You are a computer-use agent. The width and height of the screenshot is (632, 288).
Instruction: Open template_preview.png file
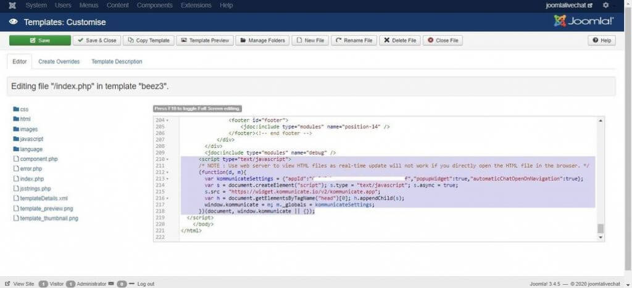coord(43,208)
